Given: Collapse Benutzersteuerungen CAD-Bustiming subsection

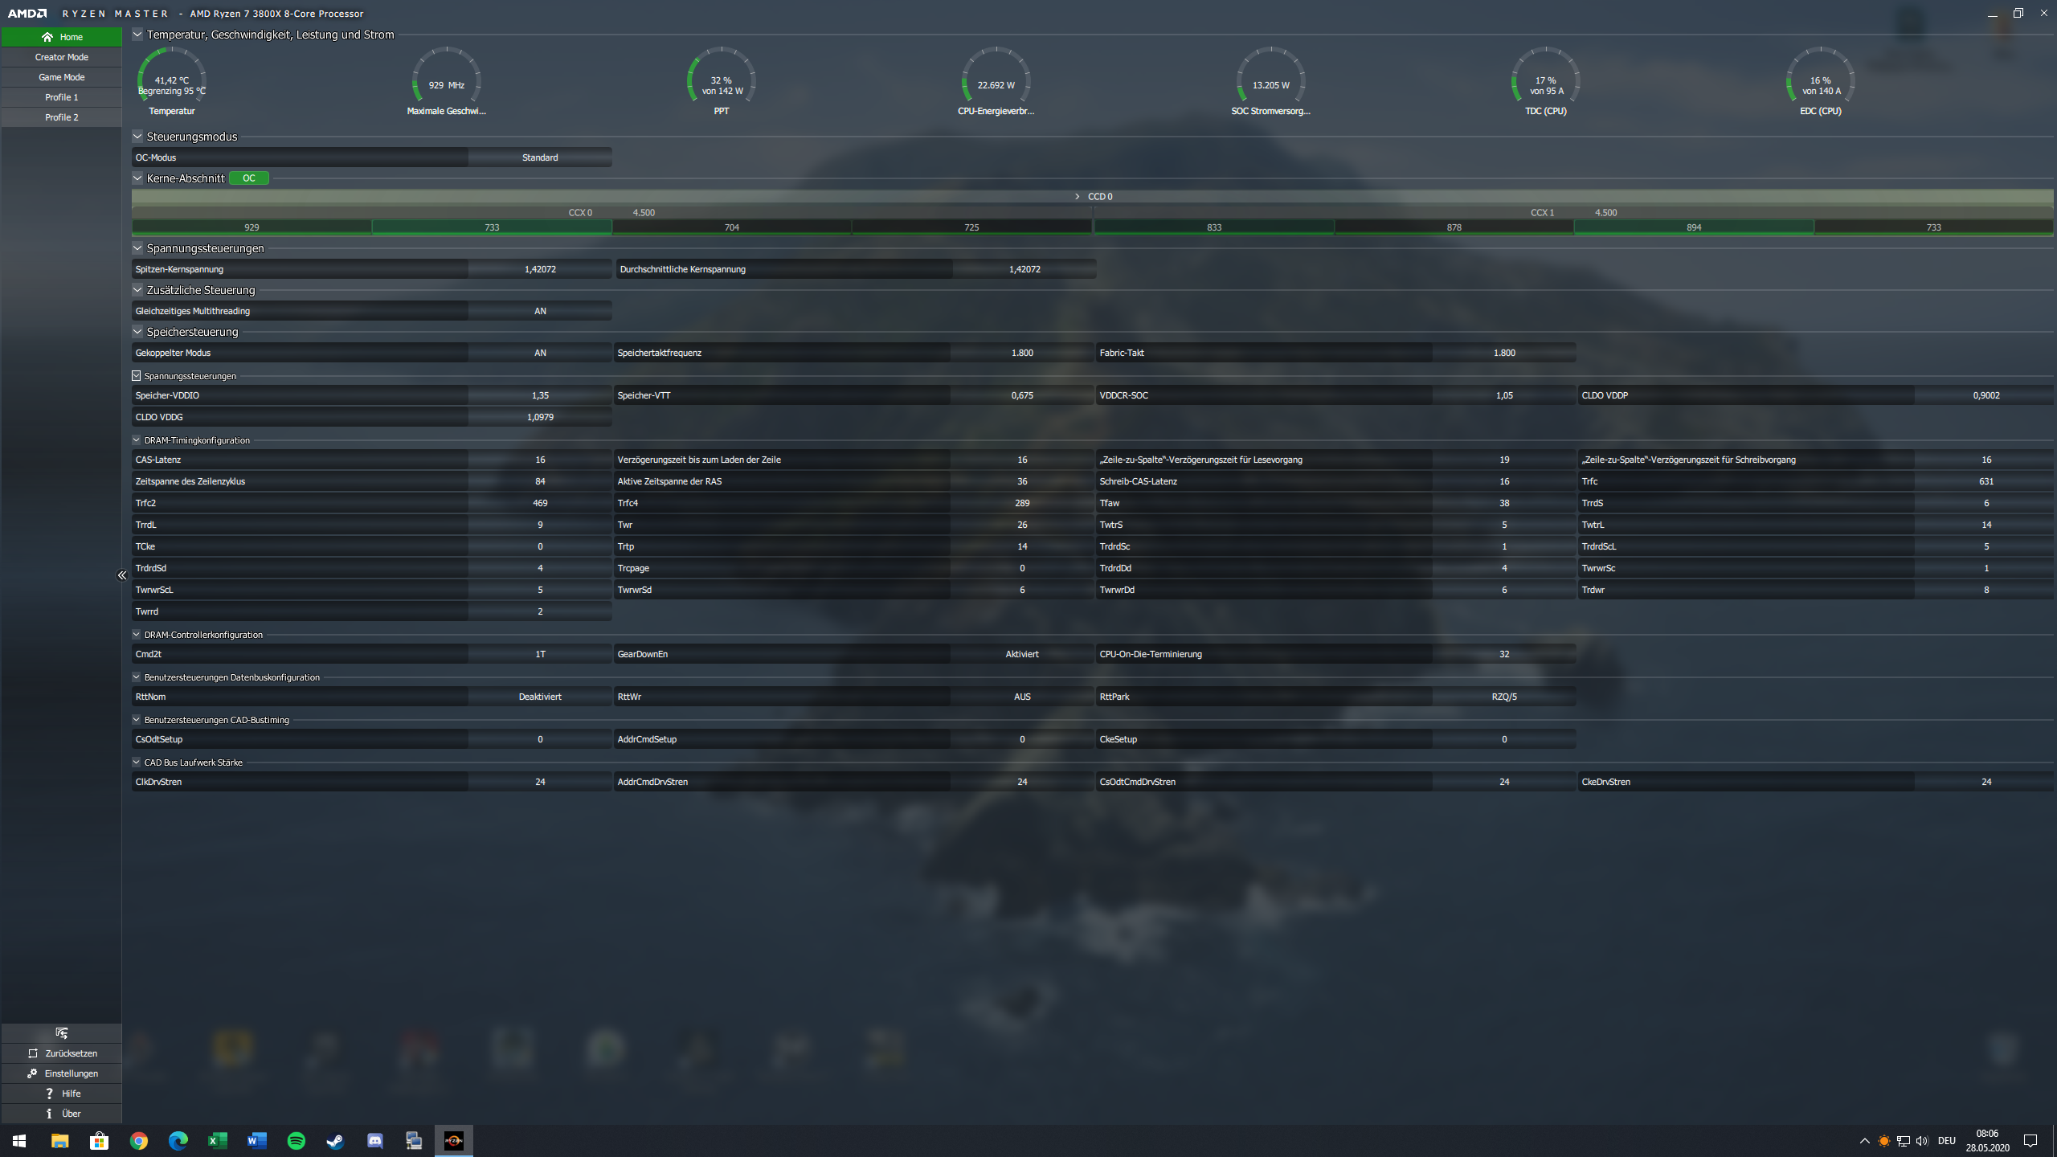Looking at the screenshot, I should click(137, 720).
